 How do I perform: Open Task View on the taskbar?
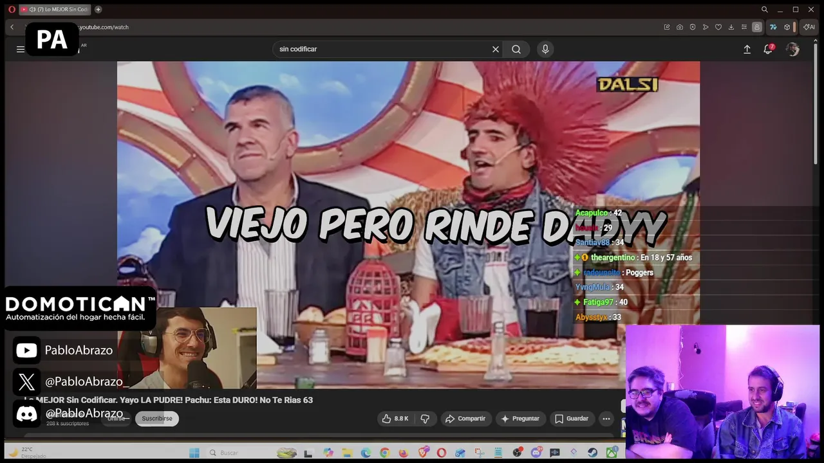tap(308, 453)
